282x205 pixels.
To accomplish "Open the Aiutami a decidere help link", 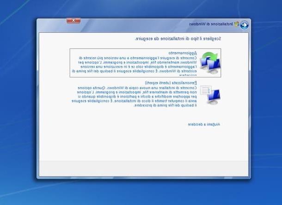I will point(204,124).
